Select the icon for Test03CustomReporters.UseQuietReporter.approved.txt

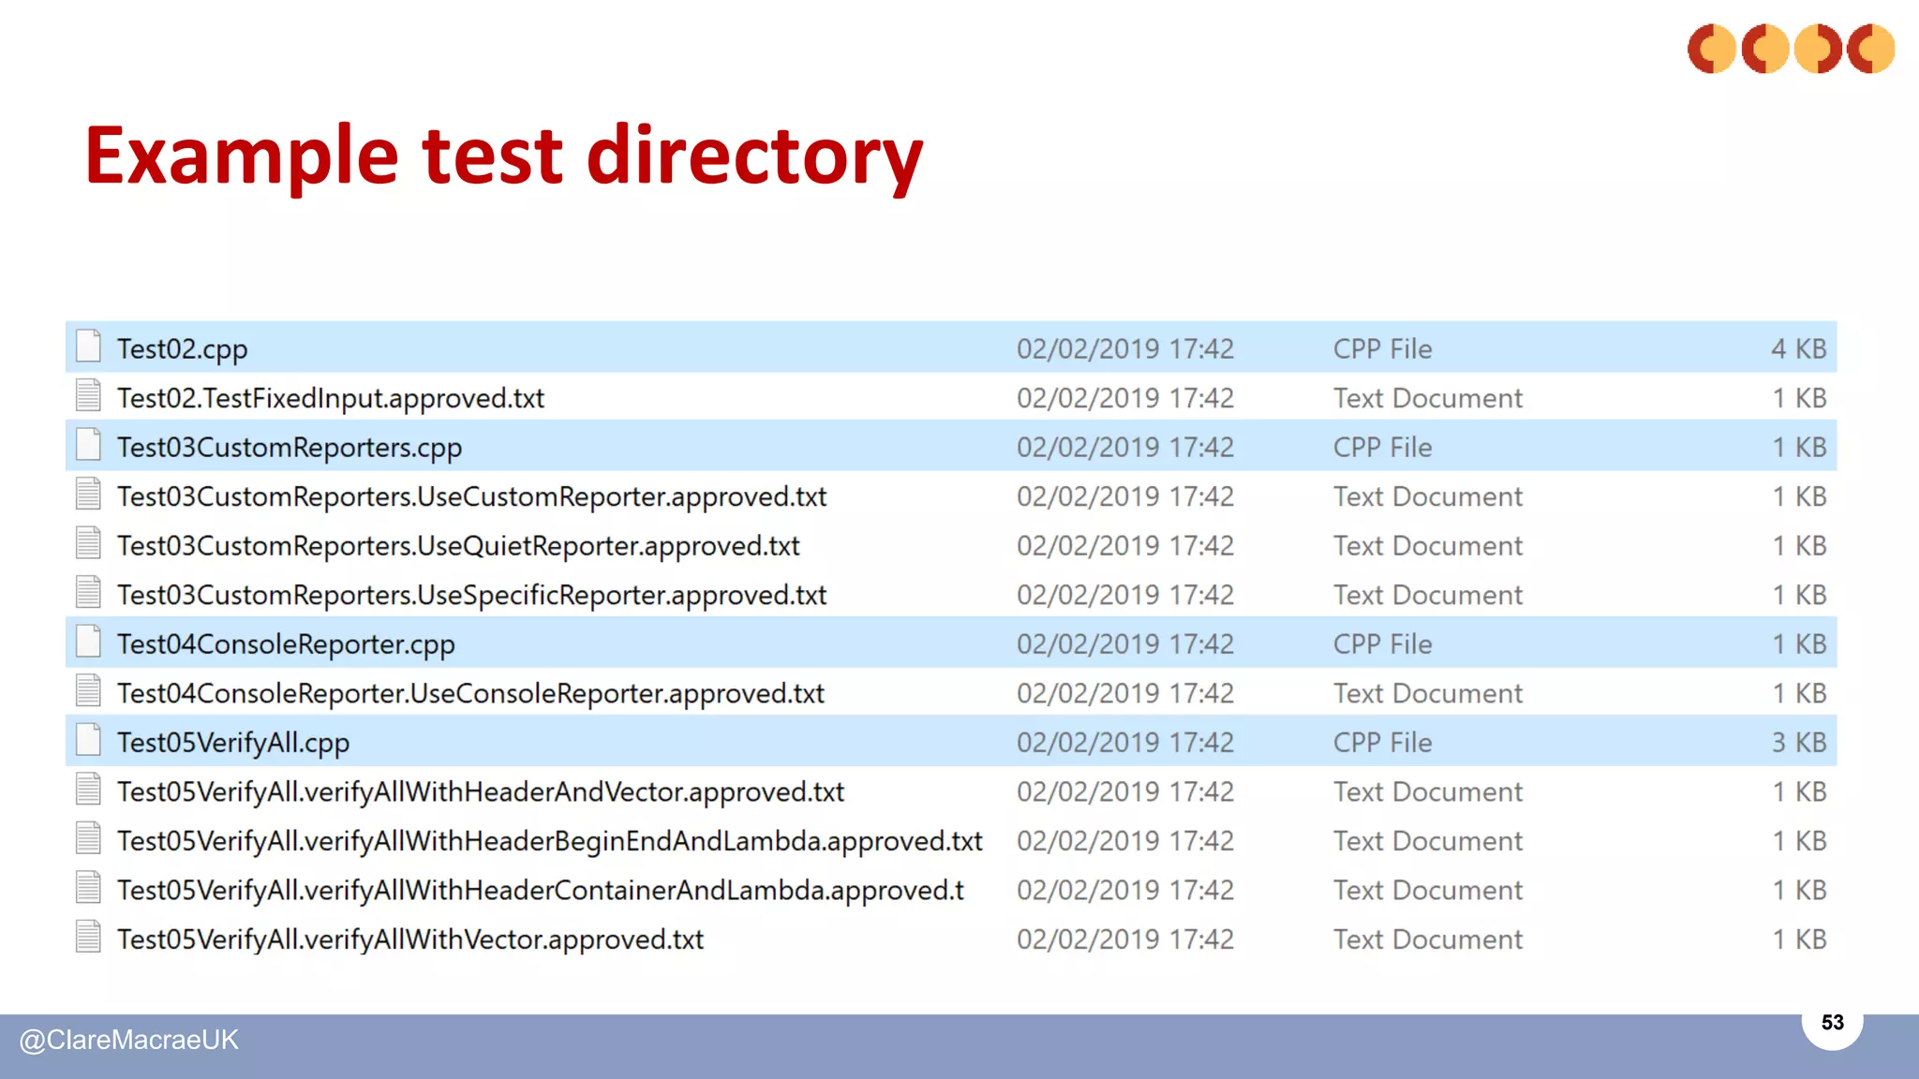coord(88,543)
